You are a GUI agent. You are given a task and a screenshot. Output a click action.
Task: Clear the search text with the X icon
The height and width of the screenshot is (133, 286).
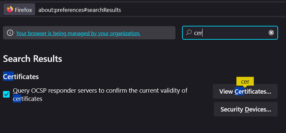[271, 32]
